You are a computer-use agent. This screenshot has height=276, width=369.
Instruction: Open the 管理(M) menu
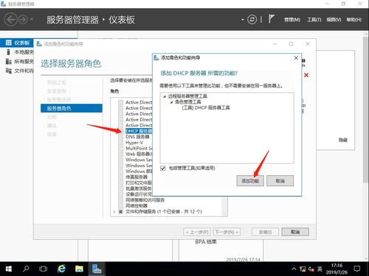(292, 20)
